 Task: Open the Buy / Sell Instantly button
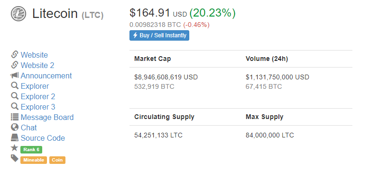click(159, 35)
